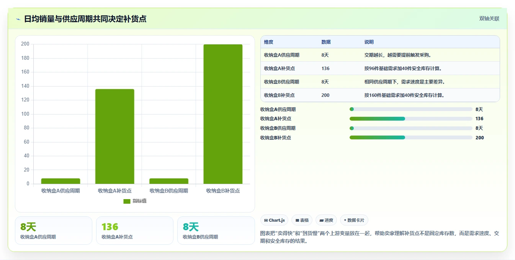Select the 进度 tag
The width and height of the screenshot is (515, 260).
(326, 220)
